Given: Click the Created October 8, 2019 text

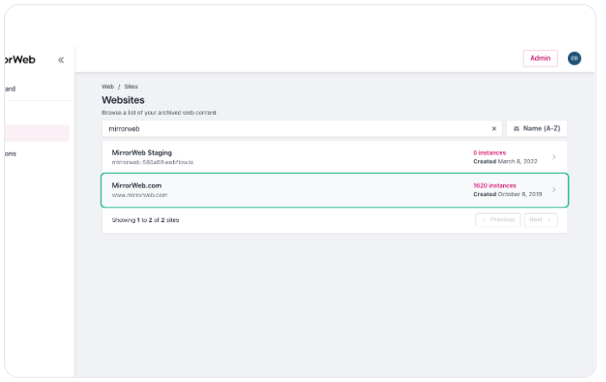Looking at the screenshot, I should [x=507, y=194].
